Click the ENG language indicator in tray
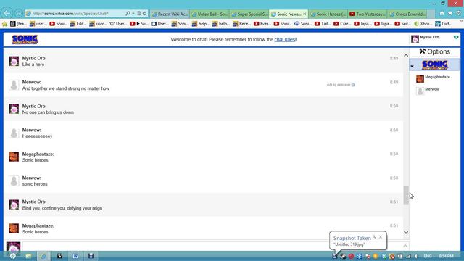 point(428,256)
